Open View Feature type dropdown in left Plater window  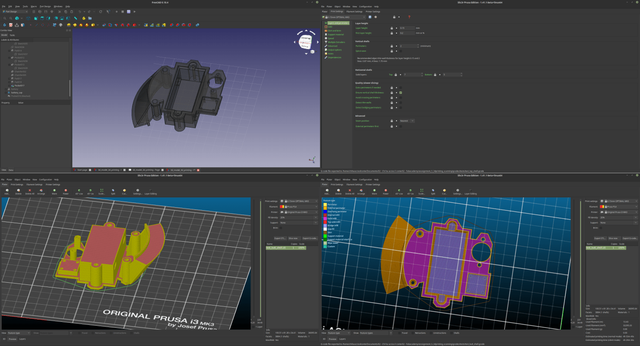point(19,333)
